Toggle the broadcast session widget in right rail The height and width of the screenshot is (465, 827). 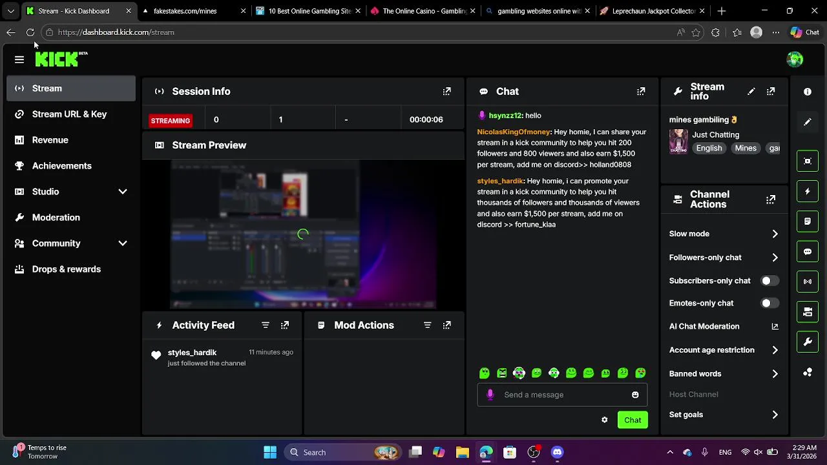click(808, 282)
